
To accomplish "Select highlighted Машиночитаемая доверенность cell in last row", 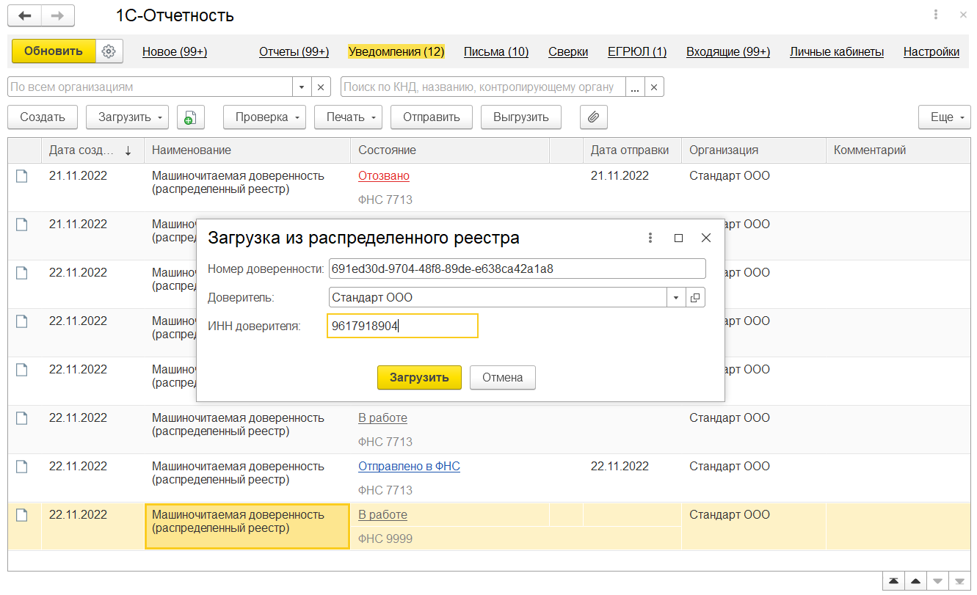I will click(x=247, y=527).
